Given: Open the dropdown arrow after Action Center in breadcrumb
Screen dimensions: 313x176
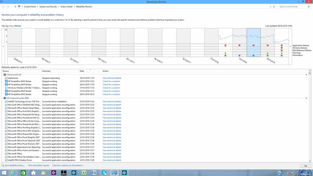Looking at the screenshot, I should 74,7.
